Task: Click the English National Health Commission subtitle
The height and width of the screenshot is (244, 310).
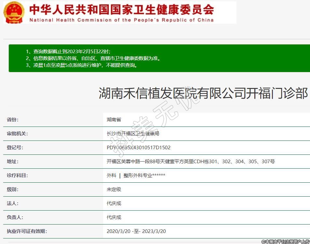Action: tap(121, 20)
